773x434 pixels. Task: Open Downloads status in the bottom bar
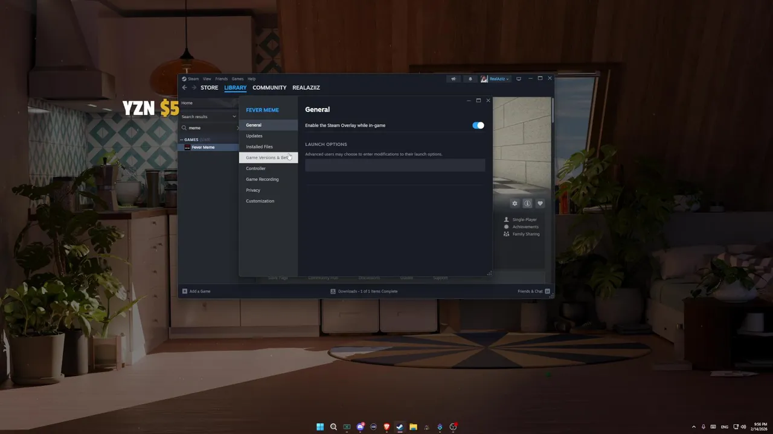(x=364, y=291)
